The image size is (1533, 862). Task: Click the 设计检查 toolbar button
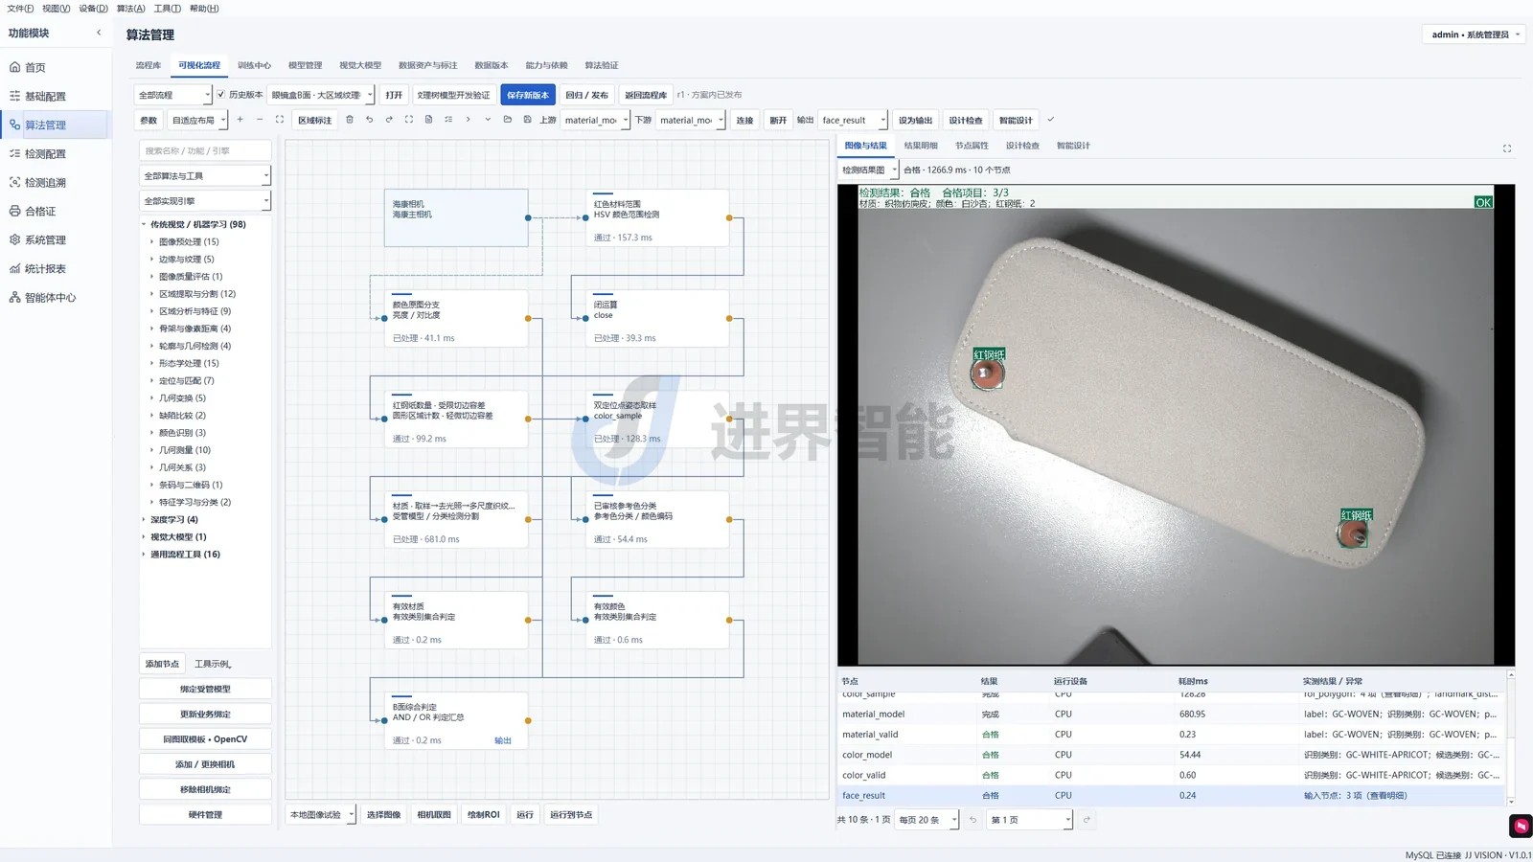point(966,121)
